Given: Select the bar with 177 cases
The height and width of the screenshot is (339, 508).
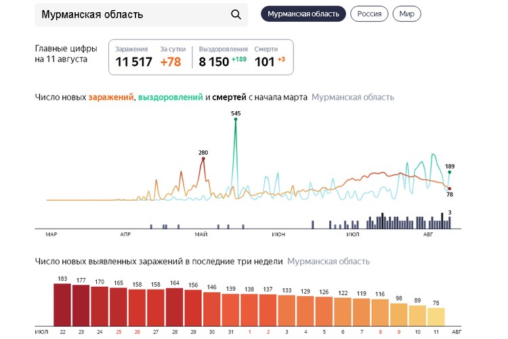Looking at the screenshot, I should (x=81, y=305).
